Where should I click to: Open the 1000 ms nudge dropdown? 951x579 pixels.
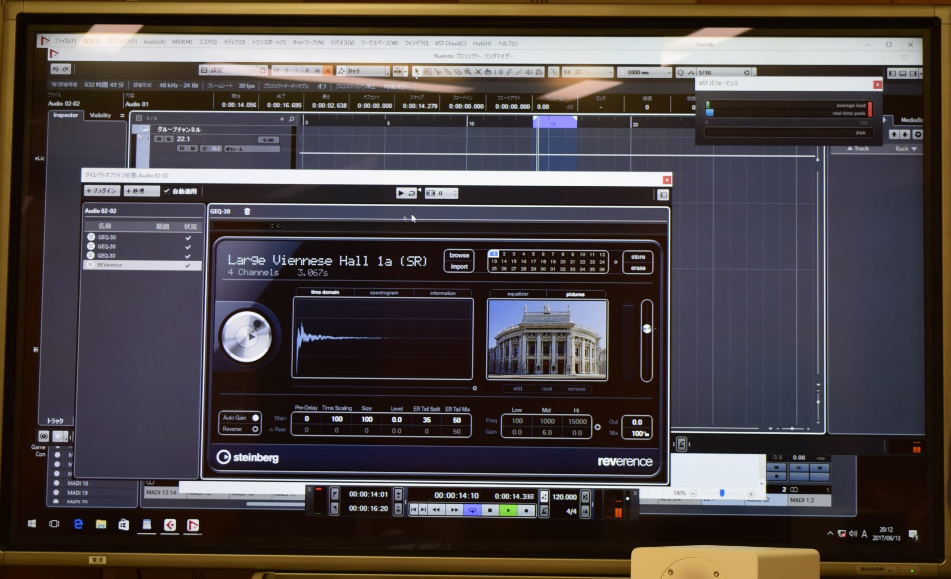pos(644,72)
